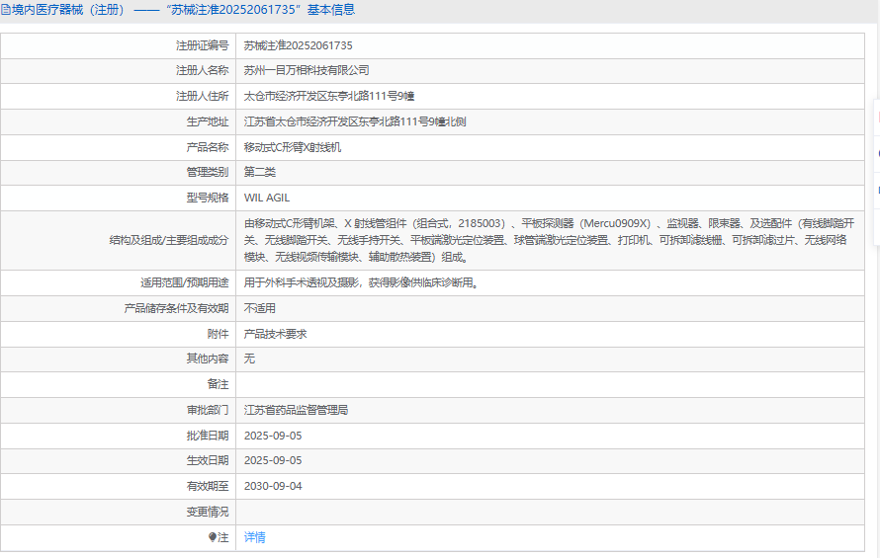Click the storage conditions value 不适用

260,308
